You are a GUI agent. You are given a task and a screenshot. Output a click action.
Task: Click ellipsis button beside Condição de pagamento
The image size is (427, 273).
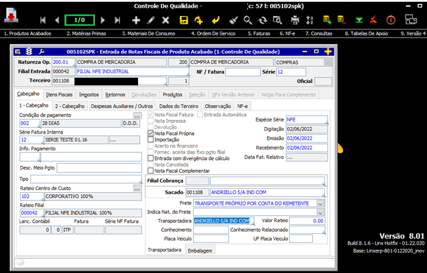[137, 115]
